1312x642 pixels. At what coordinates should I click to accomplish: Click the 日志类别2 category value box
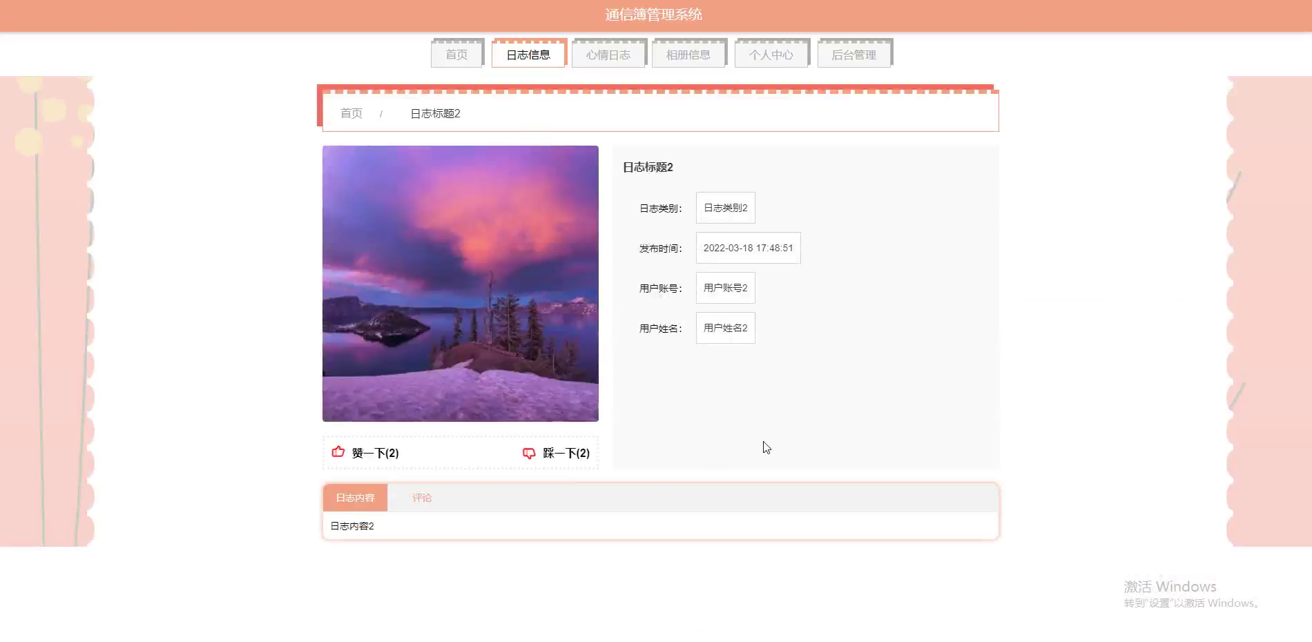tap(726, 208)
